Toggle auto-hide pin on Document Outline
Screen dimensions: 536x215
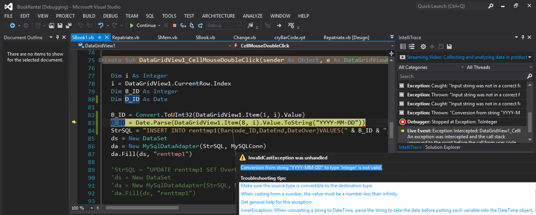[x=57, y=38]
